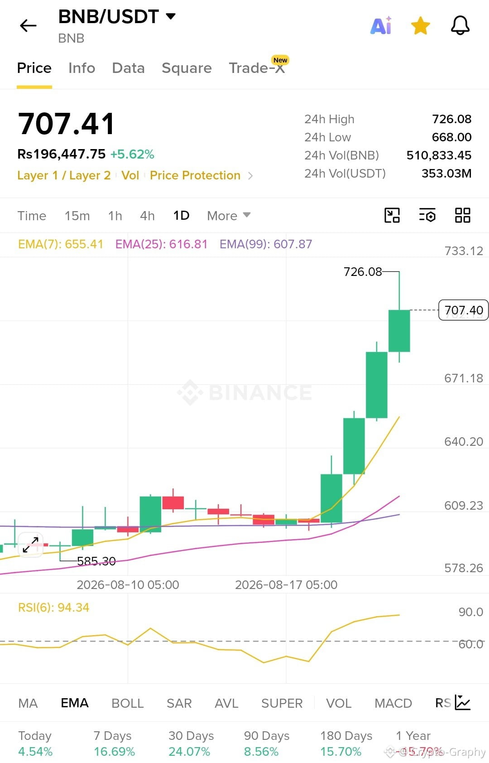This screenshot has height=763, width=489.
Task: Toggle the EMA indicator
Action: click(x=75, y=703)
